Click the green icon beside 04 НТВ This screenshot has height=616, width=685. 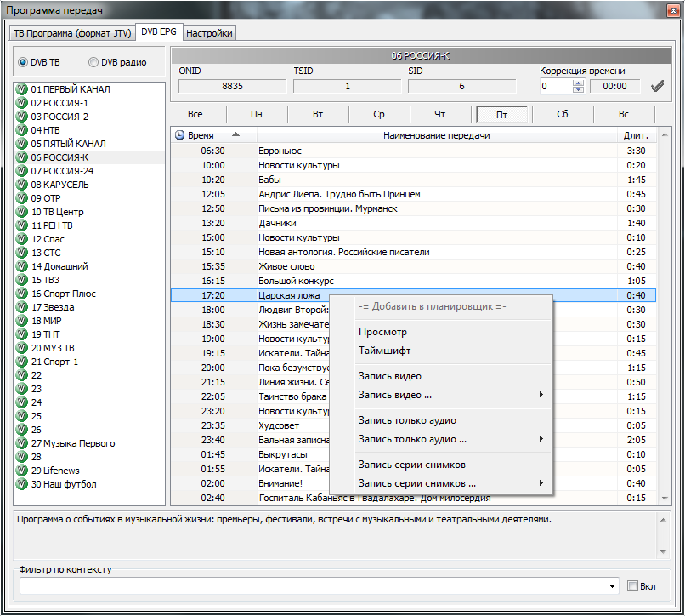point(22,130)
